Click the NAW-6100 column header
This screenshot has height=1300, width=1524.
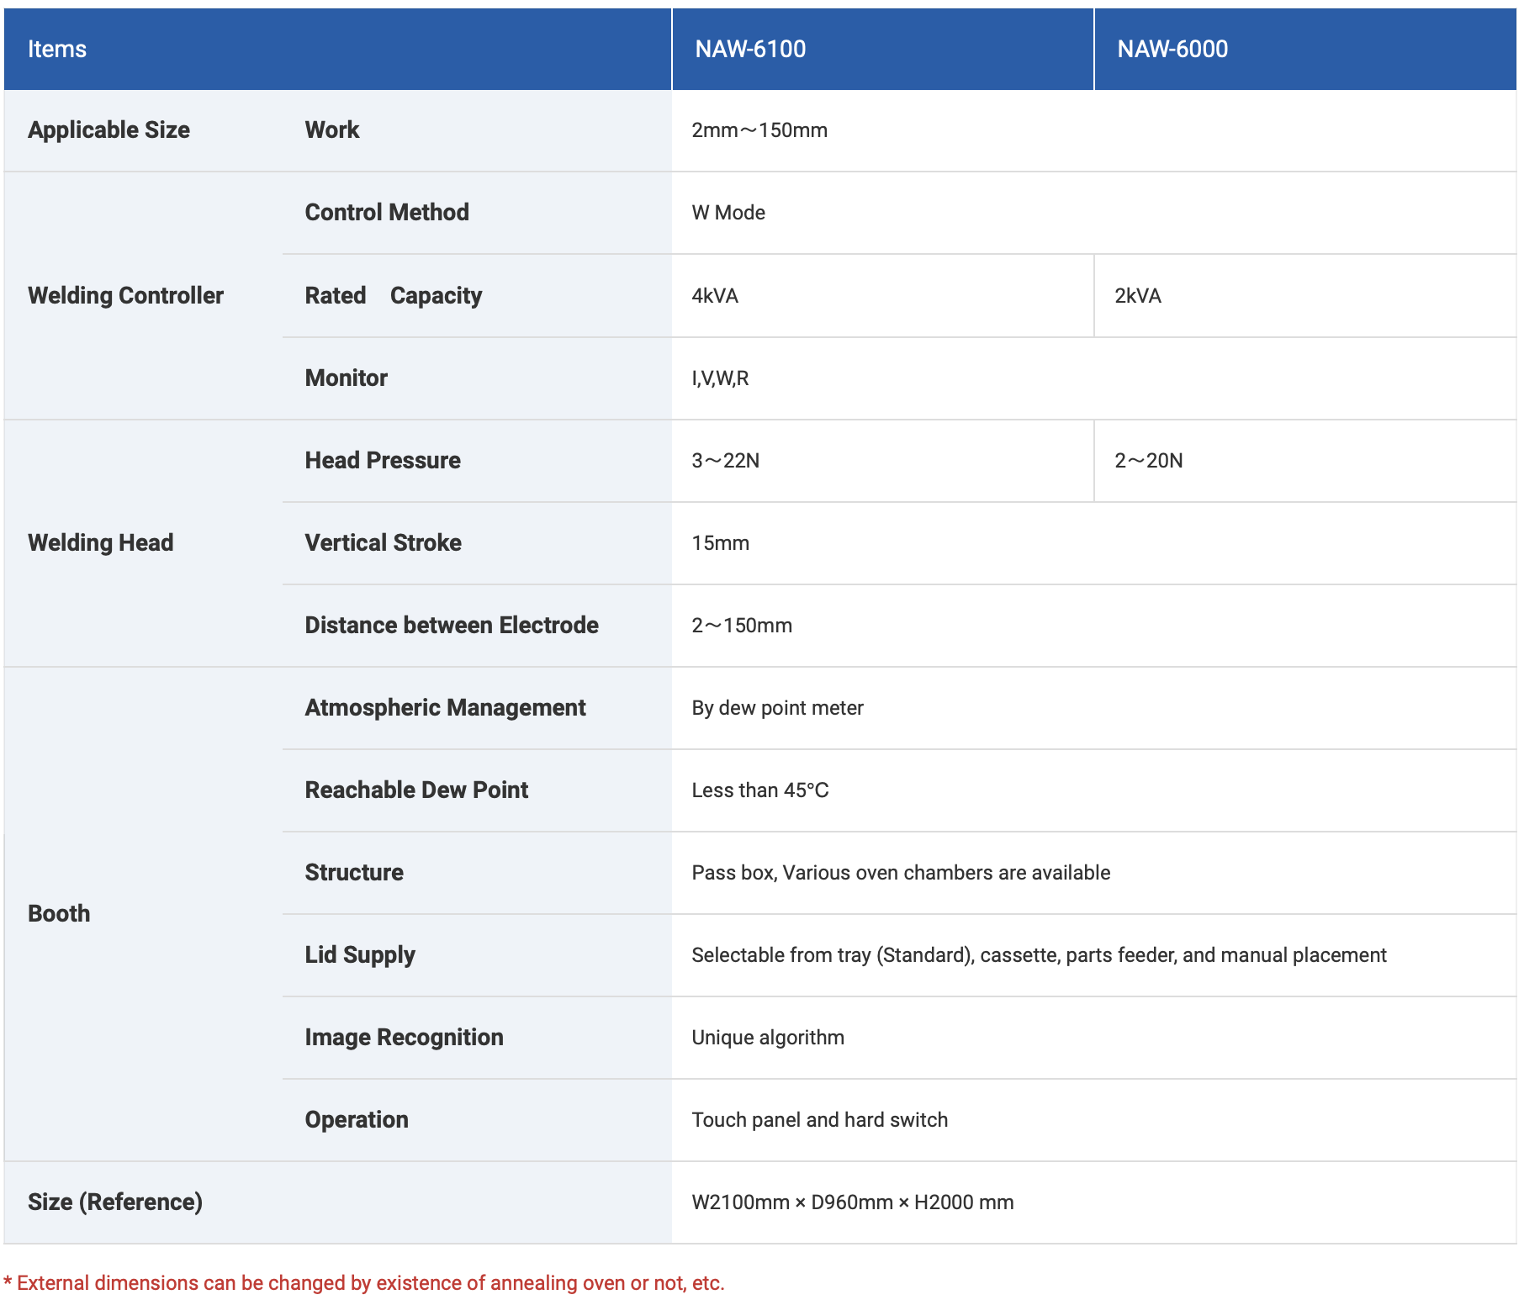point(750,49)
